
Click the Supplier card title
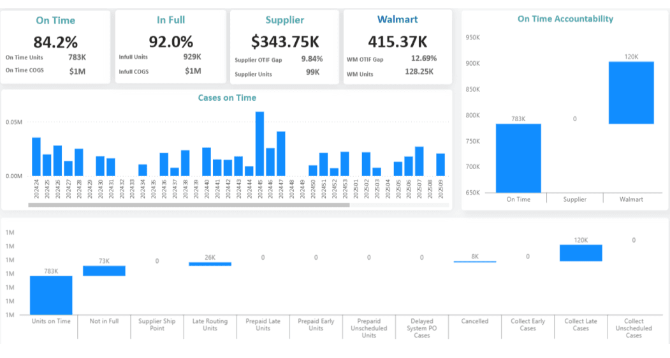(285, 20)
